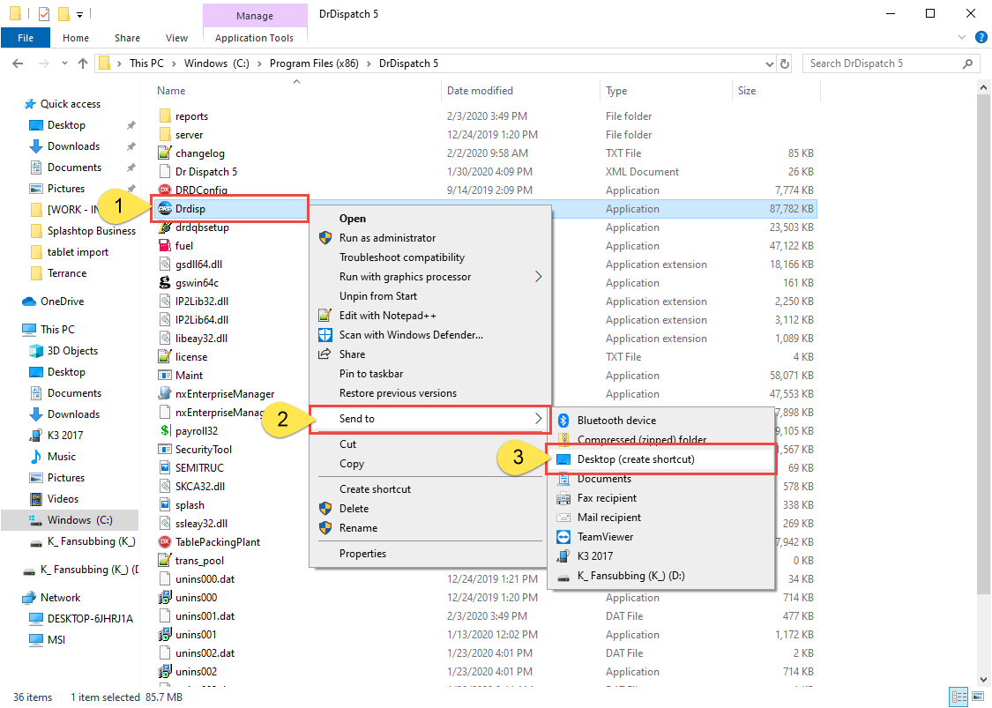Click the search magnifier icon
The width and height of the screenshot is (992, 708).
[x=967, y=63]
